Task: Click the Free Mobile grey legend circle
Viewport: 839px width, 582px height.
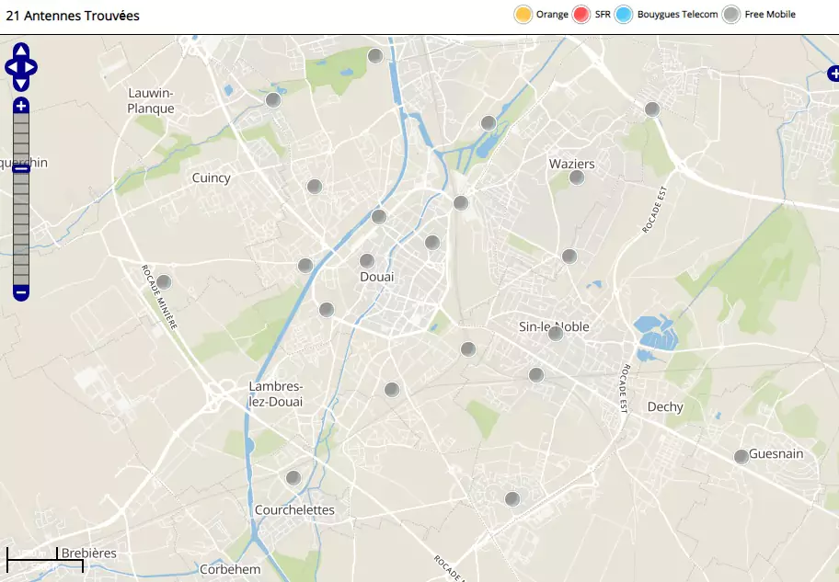Action: (x=731, y=15)
